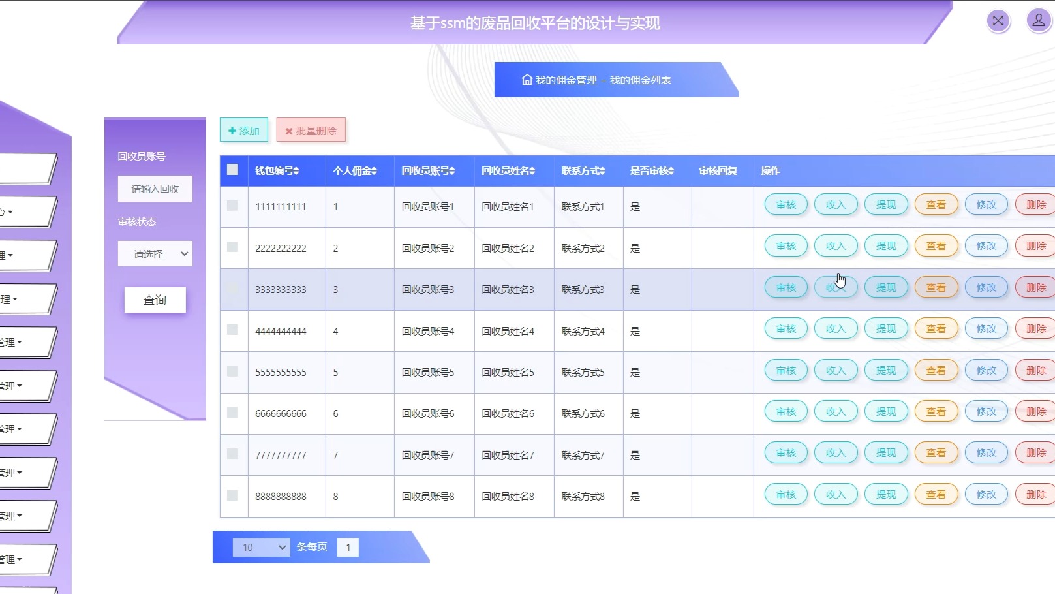
Task: Click 收入 for row 5555555555
Action: click(x=836, y=371)
